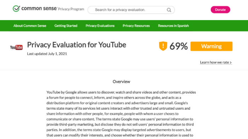Click the chevron beside Learn how we rate
This screenshot has width=248, height=139.
click(231, 62)
